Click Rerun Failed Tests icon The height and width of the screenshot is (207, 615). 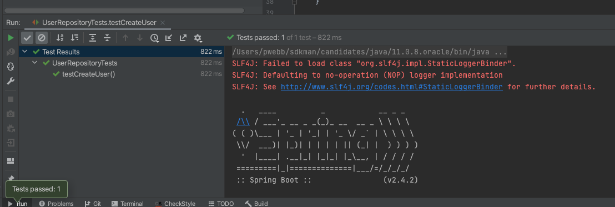[x=11, y=52]
